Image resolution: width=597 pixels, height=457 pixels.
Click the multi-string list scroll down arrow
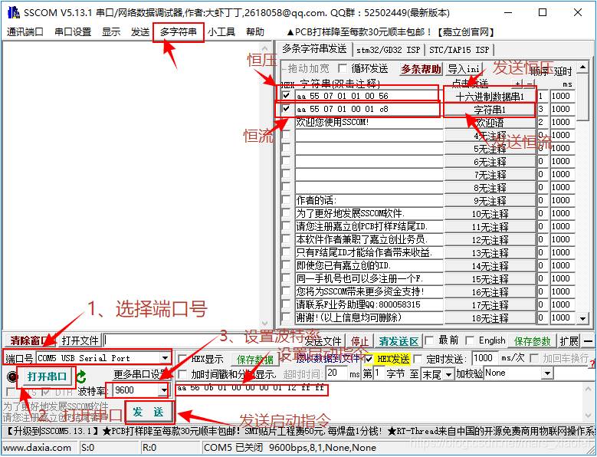[x=582, y=318]
